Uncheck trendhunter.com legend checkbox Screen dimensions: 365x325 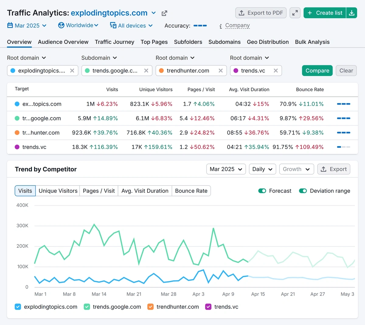point(150,307)
